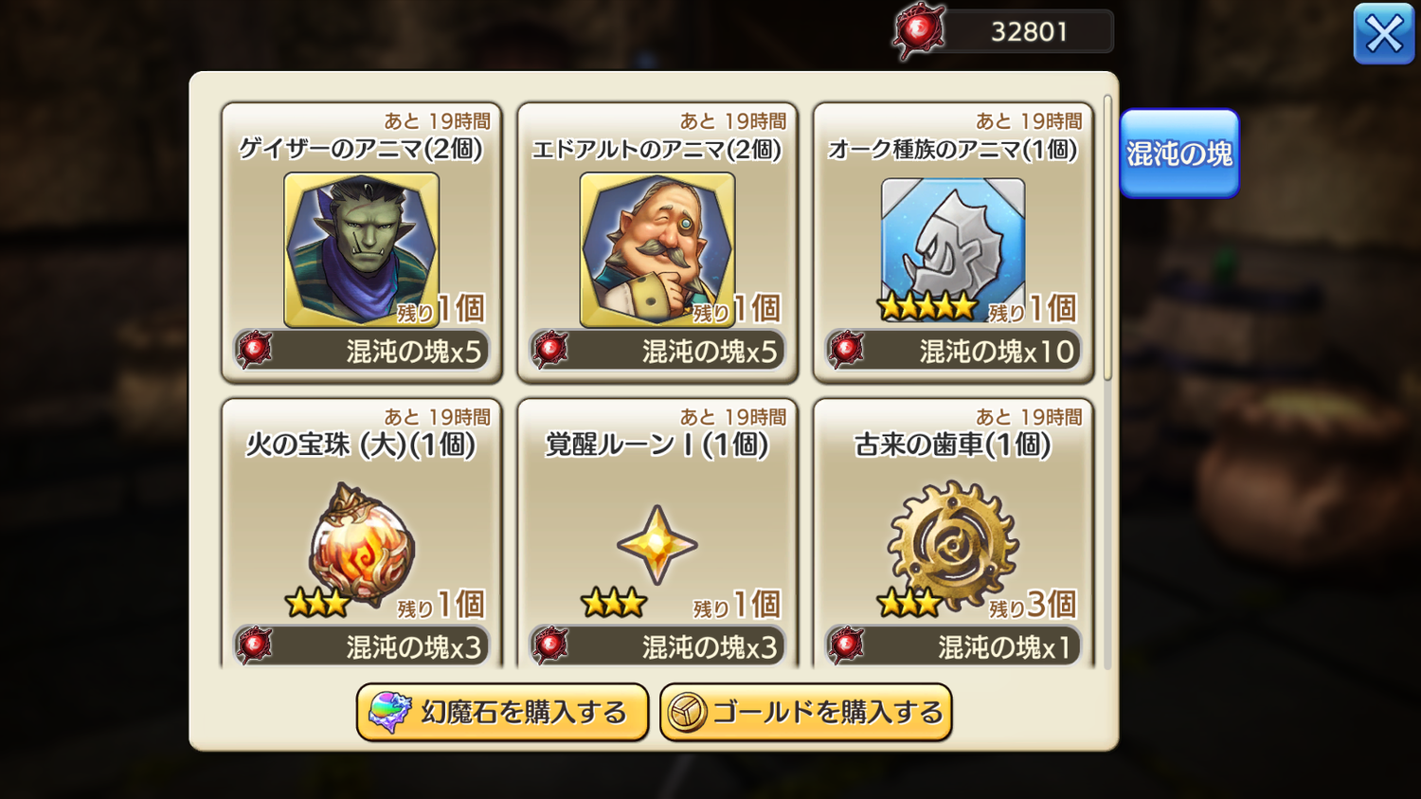Tap the 32801 currency balance display
The width and height of the screenshot is (1421, 799).
point(1030,31)
